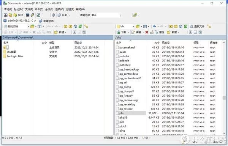The image size is (228, 146).
Task: Click the remote 编辑 edit button
Action: [x=136, y=32]
